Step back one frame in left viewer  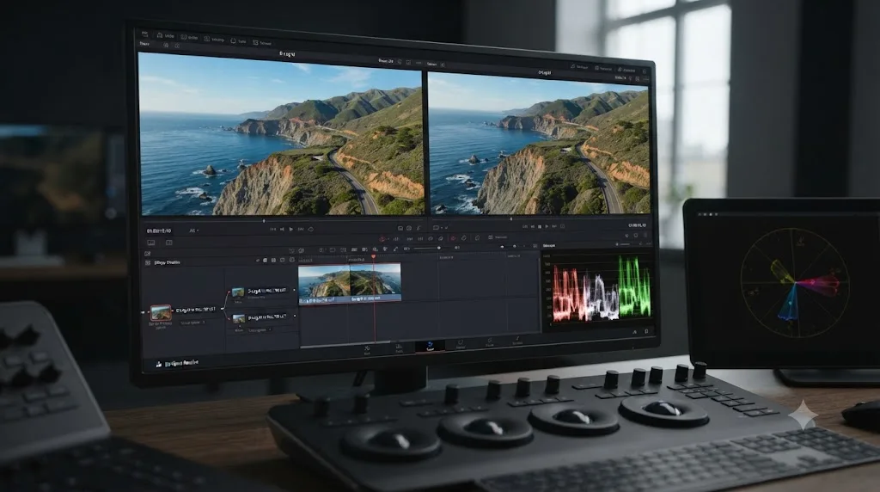(x=282, y=229)
